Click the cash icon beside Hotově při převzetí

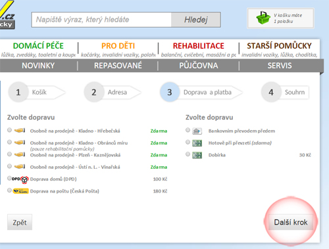click(x=197, y=143)
